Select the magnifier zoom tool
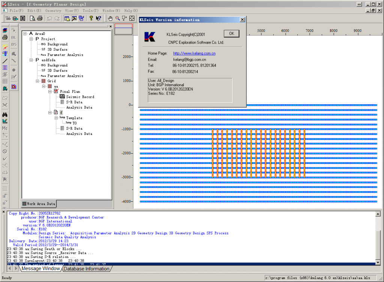Screen dimensions: 384x282 click(x=117, y=18)
